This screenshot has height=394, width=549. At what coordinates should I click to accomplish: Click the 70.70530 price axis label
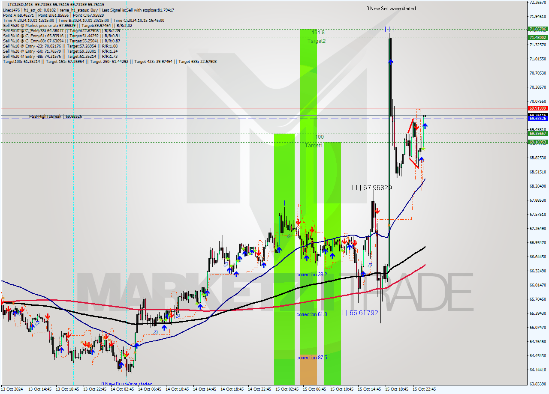(538, 73)
